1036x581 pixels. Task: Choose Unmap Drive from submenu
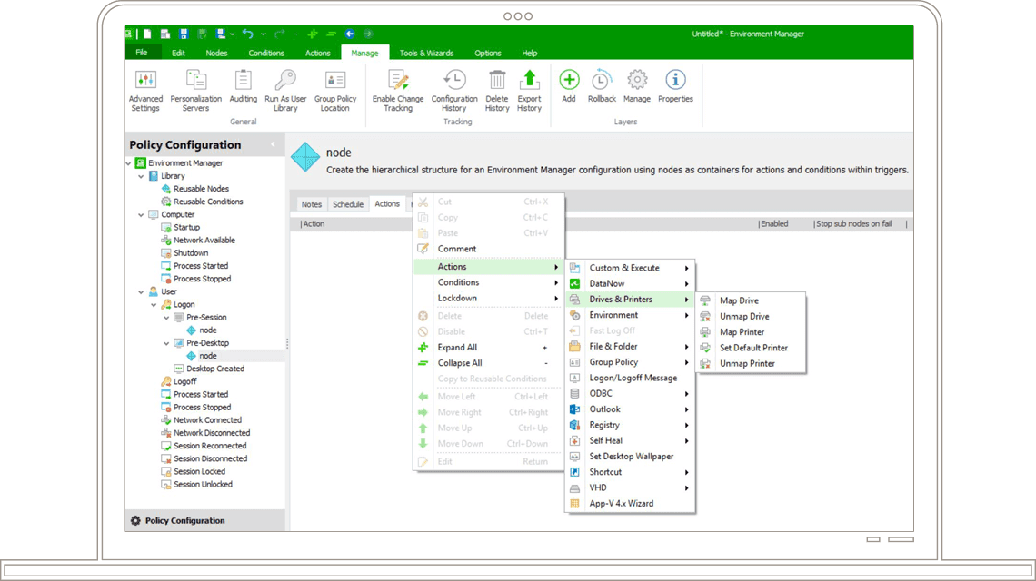coord(752,316)
